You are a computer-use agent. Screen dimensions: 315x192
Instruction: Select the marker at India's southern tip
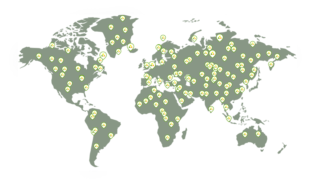tap(211, 109)
